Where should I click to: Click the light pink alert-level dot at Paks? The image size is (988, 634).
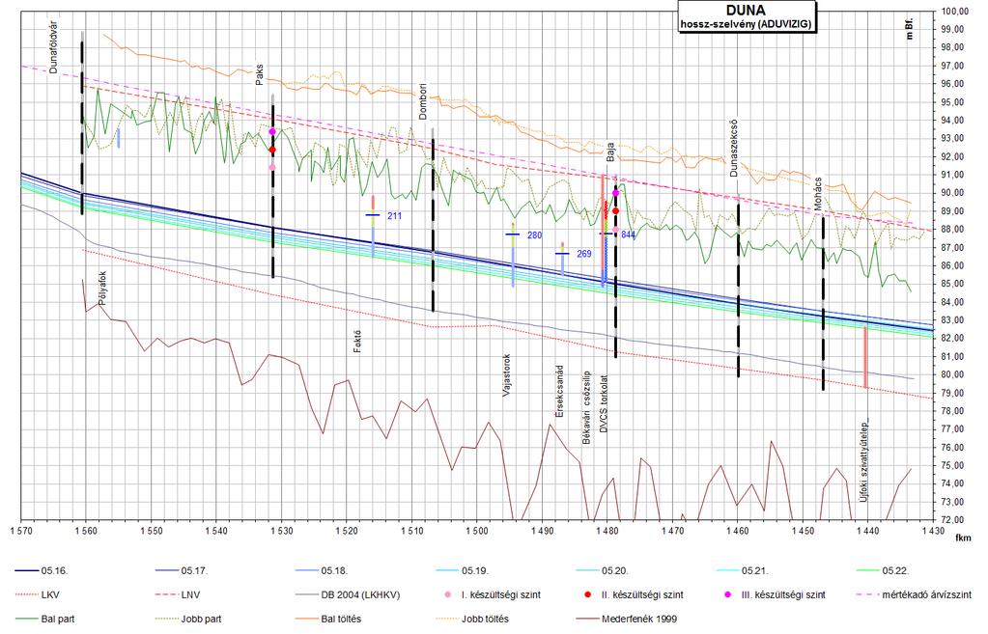pyautogui.click(x=272, y=168)
